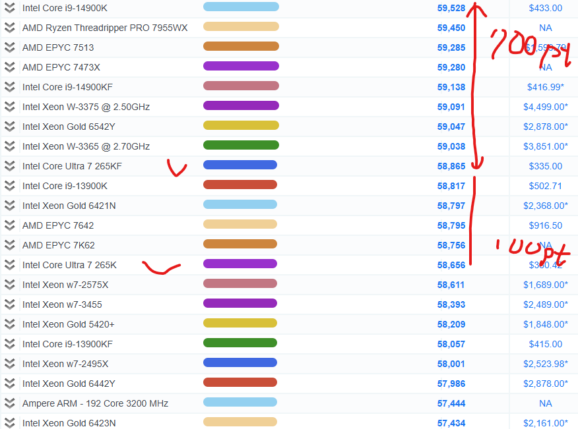Open the AMD Ryzen Threadripper PRO 7955WX link
The width and height of the screenshot is (578, 429).
point(105,28)
